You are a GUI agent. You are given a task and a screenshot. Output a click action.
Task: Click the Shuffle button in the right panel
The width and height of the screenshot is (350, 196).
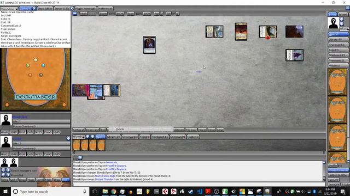(x=332, y=166)
